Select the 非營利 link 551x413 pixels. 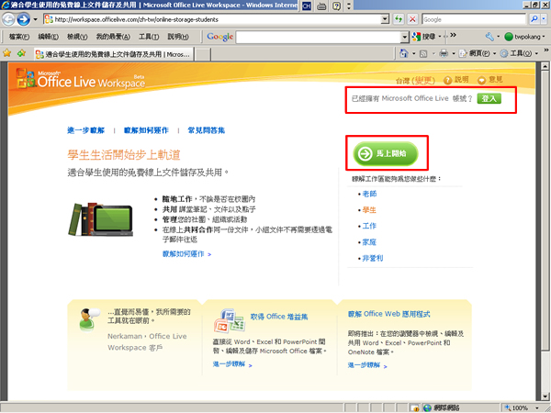(x=373, y=258)
